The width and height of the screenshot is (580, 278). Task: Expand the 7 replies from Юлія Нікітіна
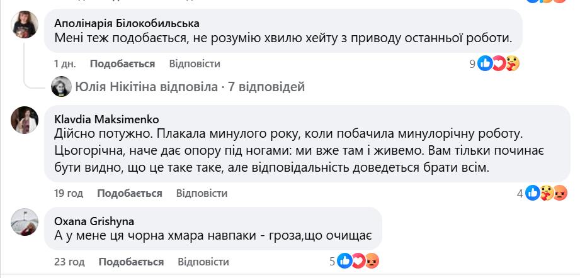tap(190, 87)
